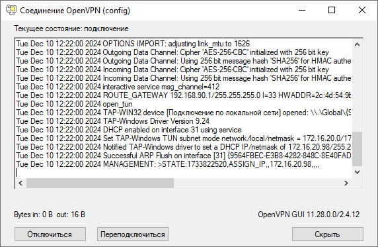Click the 'OpenVPN GUI 11.28.0.0/2.4.12' version text
The height and width of the screenshot is (247, 378).
click(x=309, y=215)
